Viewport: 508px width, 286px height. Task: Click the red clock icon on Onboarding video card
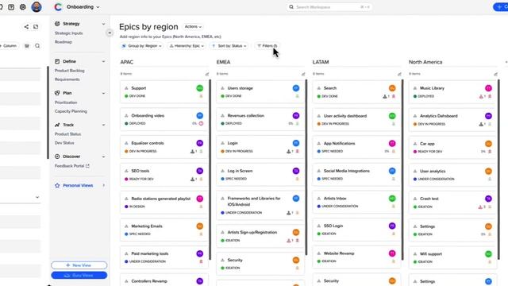[201, 124]
